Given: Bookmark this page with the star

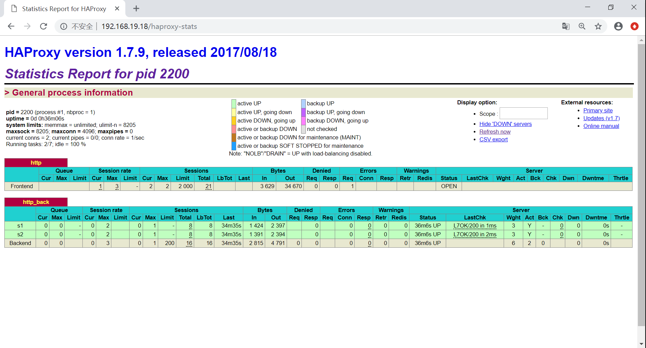Looking at the screenshot, I should coord(598,26).
